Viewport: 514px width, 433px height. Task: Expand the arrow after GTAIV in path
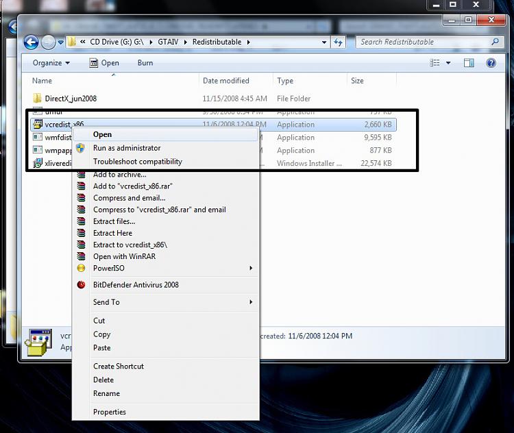tap(186, 42)
